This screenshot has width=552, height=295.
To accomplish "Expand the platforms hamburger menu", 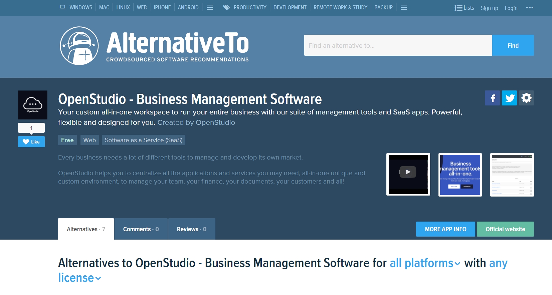I will pos(210,7).
